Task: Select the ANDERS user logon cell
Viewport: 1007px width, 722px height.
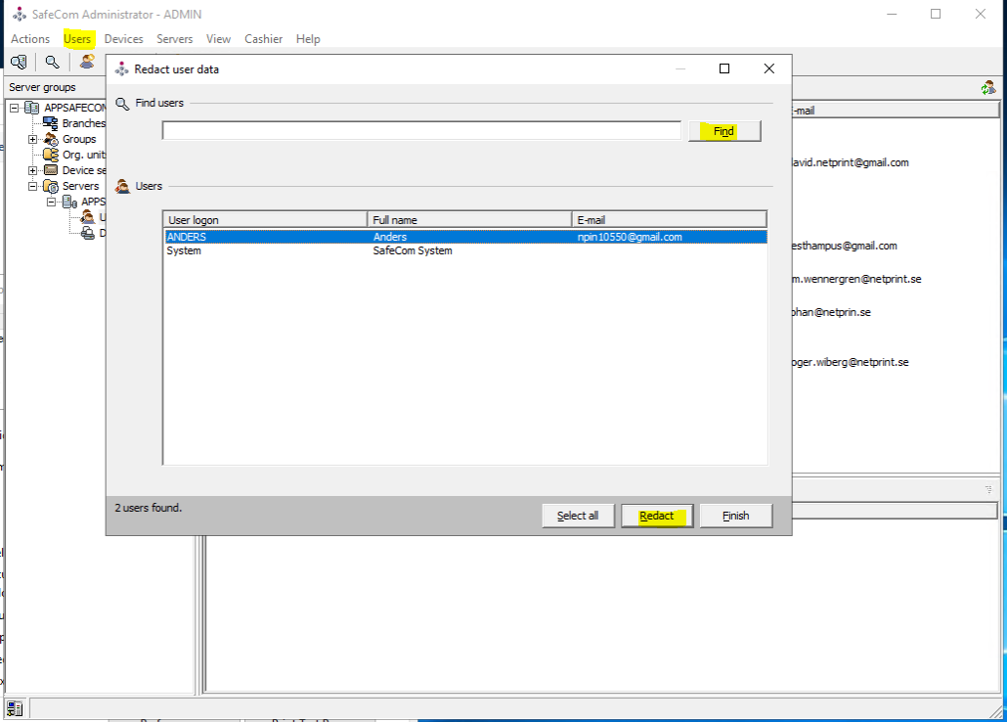Action: (x=186, y=237)
